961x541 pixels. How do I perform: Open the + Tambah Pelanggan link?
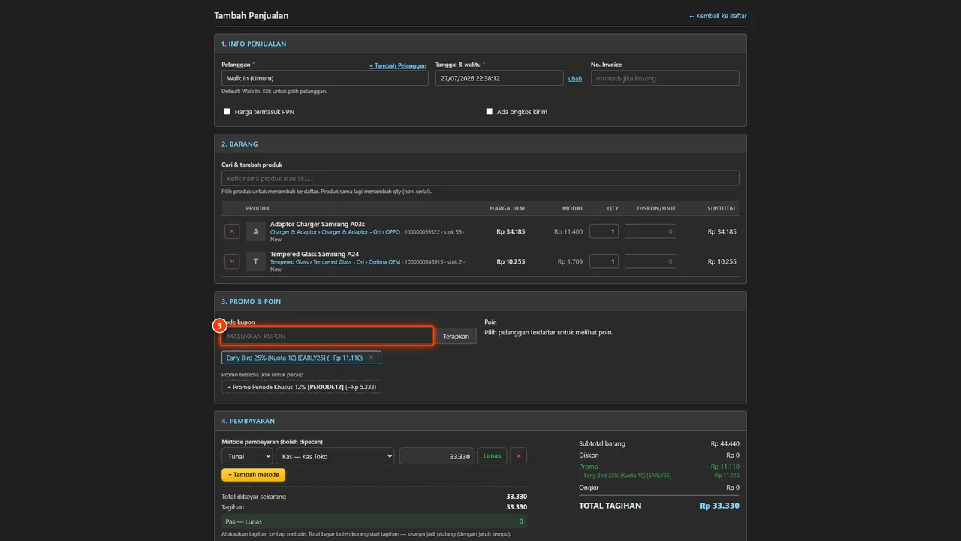pos(398,65)
